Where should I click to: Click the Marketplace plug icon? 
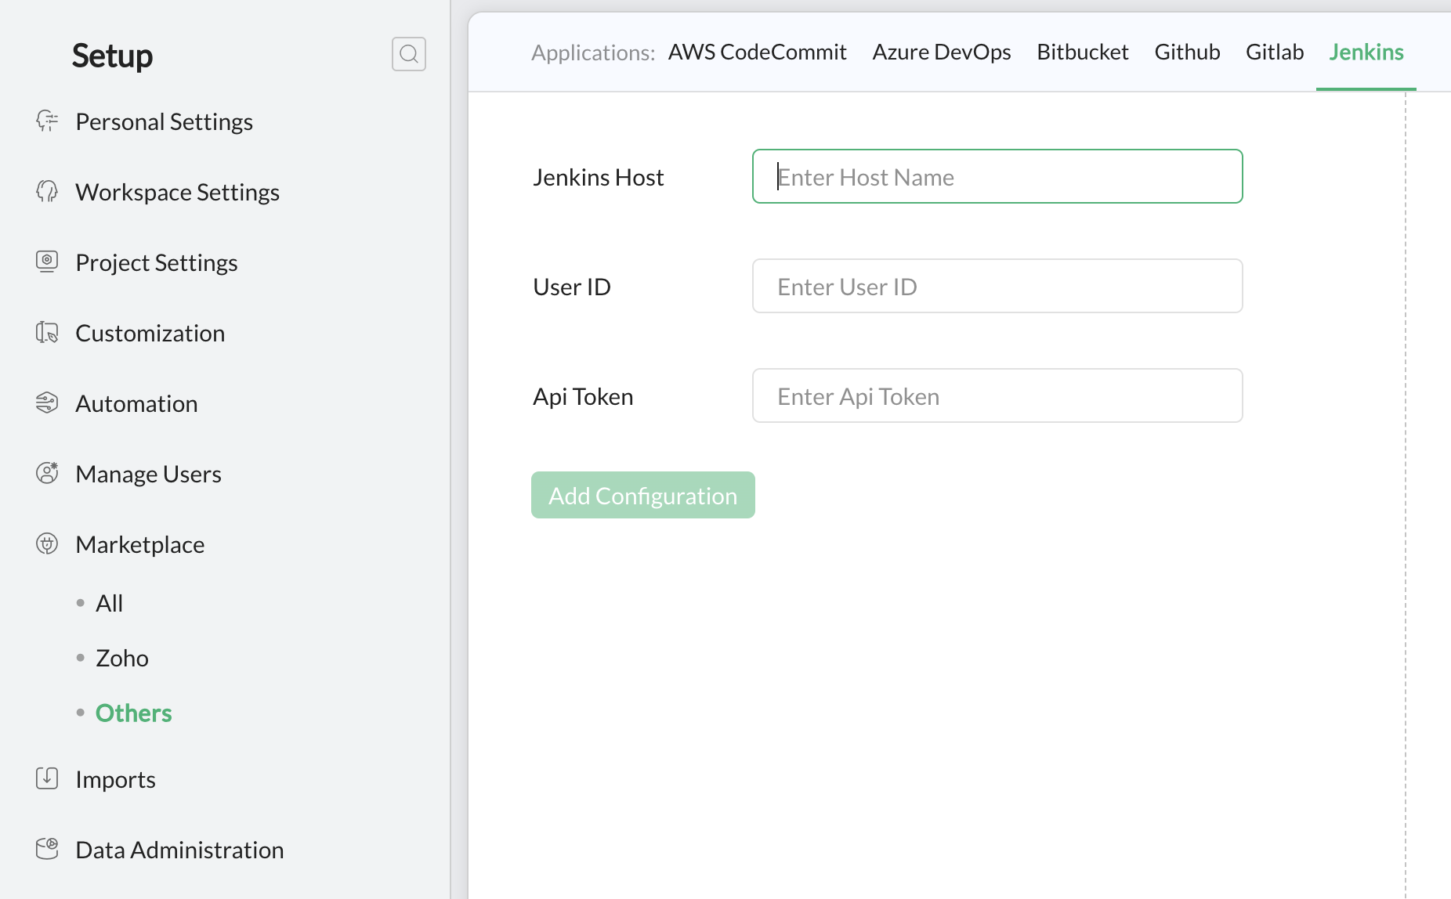47,543
